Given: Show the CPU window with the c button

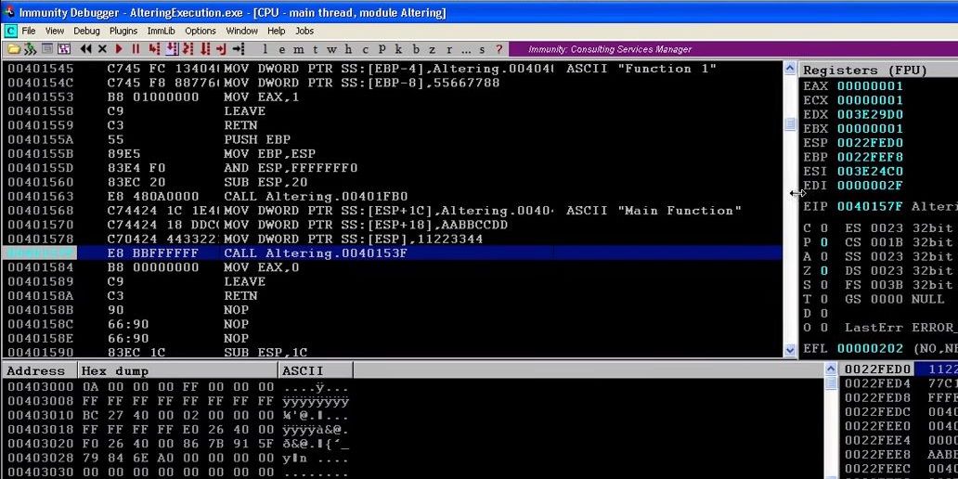Looking at the screenshot, I should pyautogui.click(x=366, y=49).
